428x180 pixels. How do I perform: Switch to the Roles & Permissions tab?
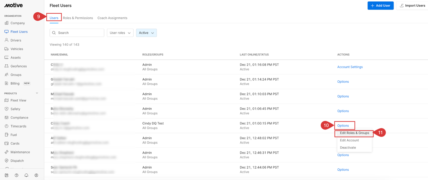pyautogui.click(x=78, y=18)
